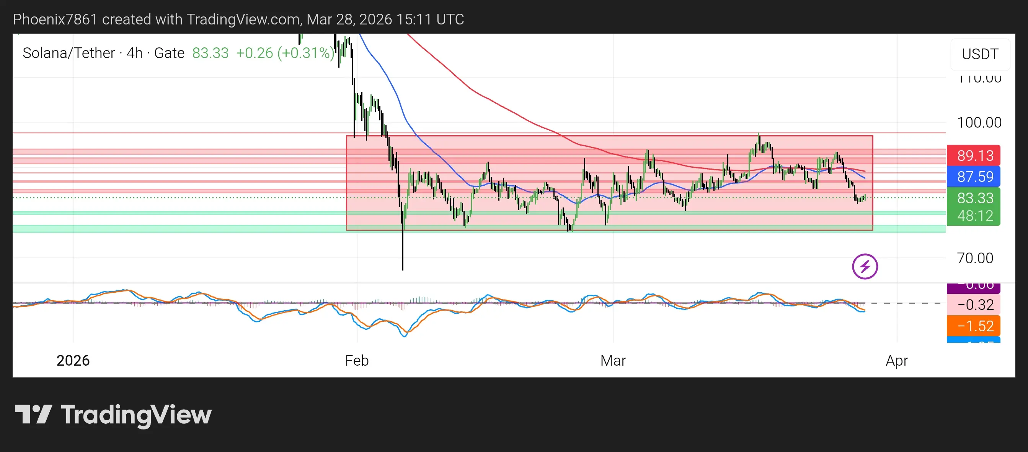Click the 70.00 price scale level
This screenshot has height=452, width=1028.
click(975, 258)
